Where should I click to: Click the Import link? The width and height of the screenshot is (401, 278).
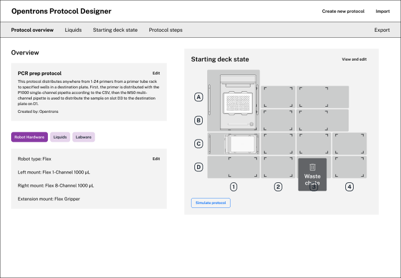(383, 11)
